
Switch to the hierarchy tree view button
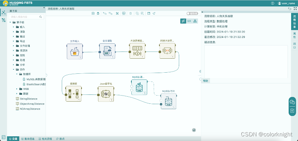195,21
